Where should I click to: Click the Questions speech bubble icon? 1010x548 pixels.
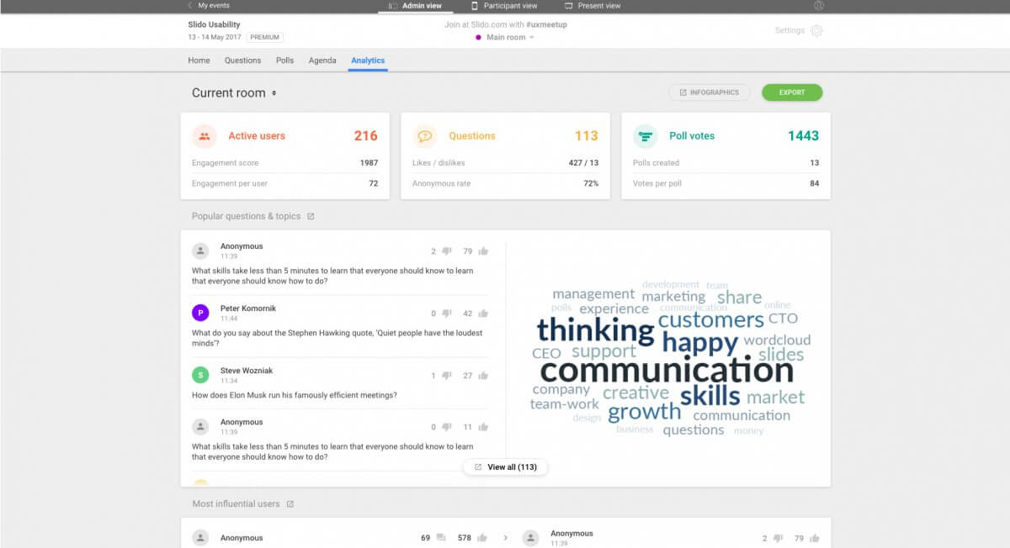423,135
